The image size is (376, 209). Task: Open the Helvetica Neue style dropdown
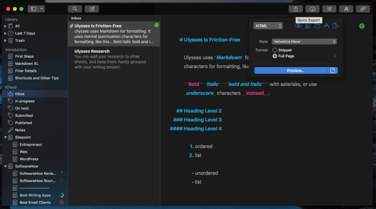click(x=304, y=41)
